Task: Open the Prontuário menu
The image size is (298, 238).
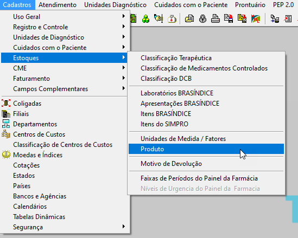Action: [x=250, y=5]
